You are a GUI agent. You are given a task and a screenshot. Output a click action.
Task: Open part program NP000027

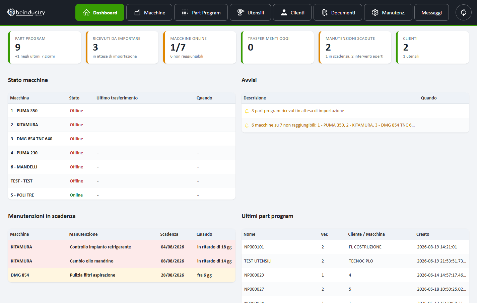(355, 289)
